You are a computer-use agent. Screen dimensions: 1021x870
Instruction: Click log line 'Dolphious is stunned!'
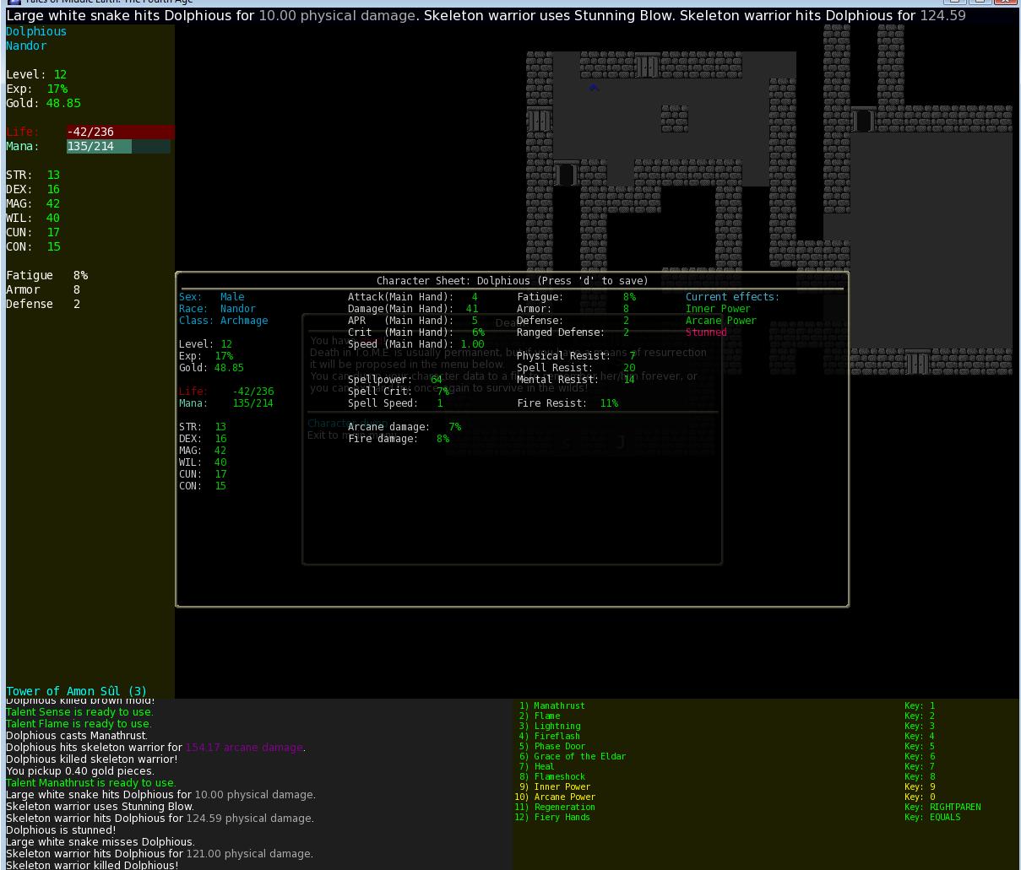pyautogui.click(x=61, y=829)
